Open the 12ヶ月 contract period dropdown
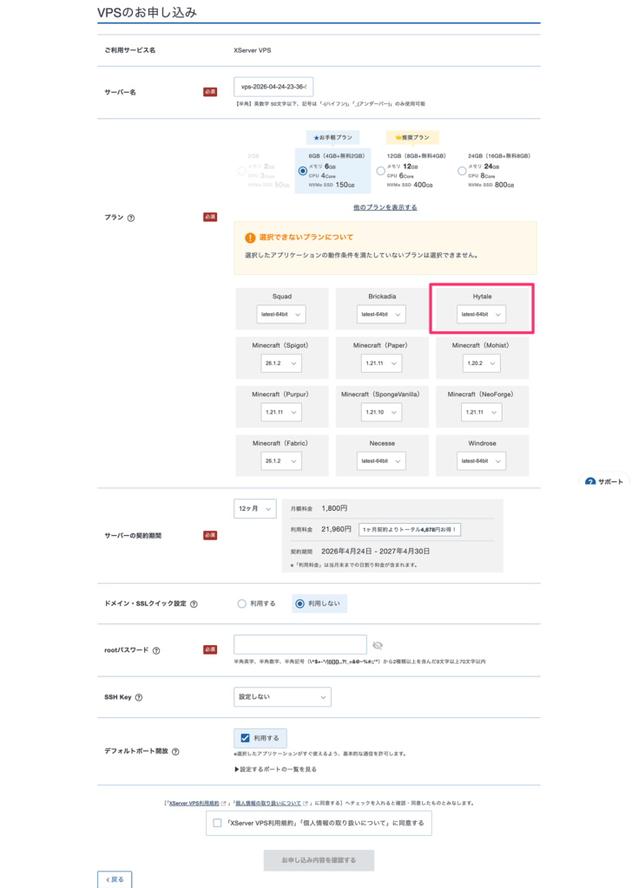The image size is (638, 888). point(254,509)
